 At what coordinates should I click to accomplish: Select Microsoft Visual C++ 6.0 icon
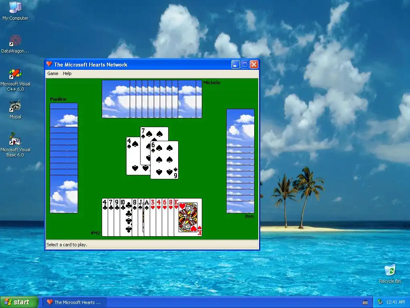click(15, 80)
